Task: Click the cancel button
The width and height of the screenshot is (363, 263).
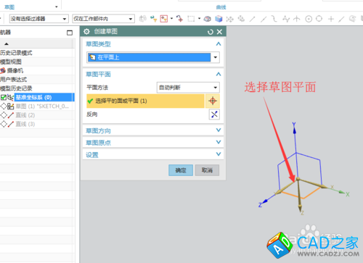Action: click(x=207, y=170)
